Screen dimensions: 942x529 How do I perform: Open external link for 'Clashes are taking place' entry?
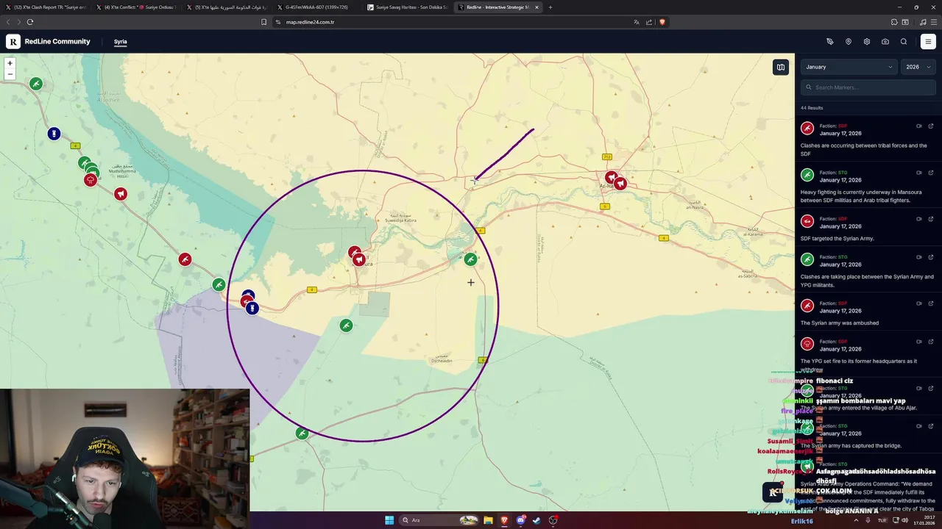tap(931, 257)
